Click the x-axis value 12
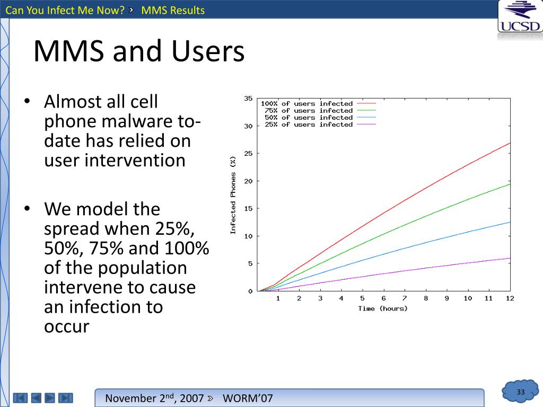Screen dimensions: 543x407 (x=510, y=298)
